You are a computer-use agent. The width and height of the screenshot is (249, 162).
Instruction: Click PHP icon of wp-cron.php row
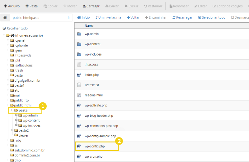79,156
